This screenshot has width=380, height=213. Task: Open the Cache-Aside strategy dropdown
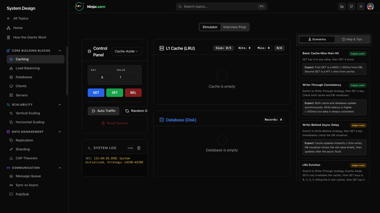coord(127,51)
